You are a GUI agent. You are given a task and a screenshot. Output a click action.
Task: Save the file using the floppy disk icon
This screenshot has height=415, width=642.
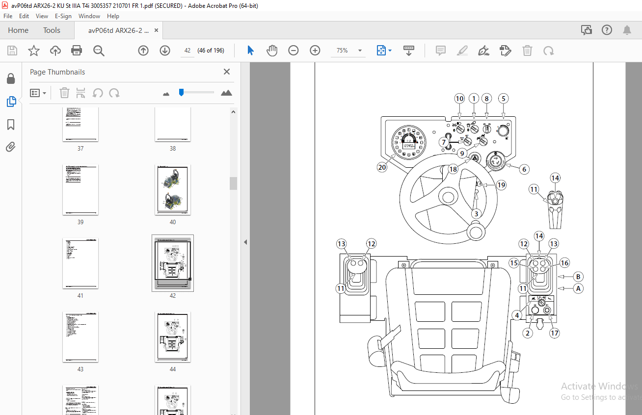(x=12, y=51)
